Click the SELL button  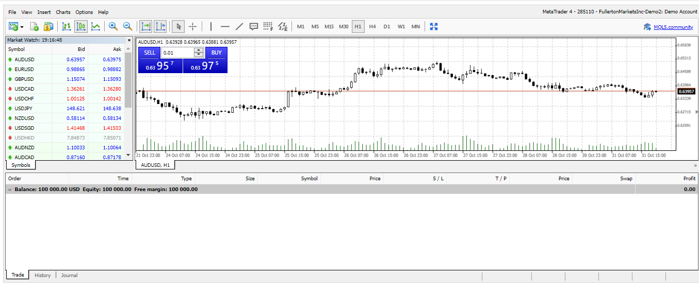(x=150, y=53)
